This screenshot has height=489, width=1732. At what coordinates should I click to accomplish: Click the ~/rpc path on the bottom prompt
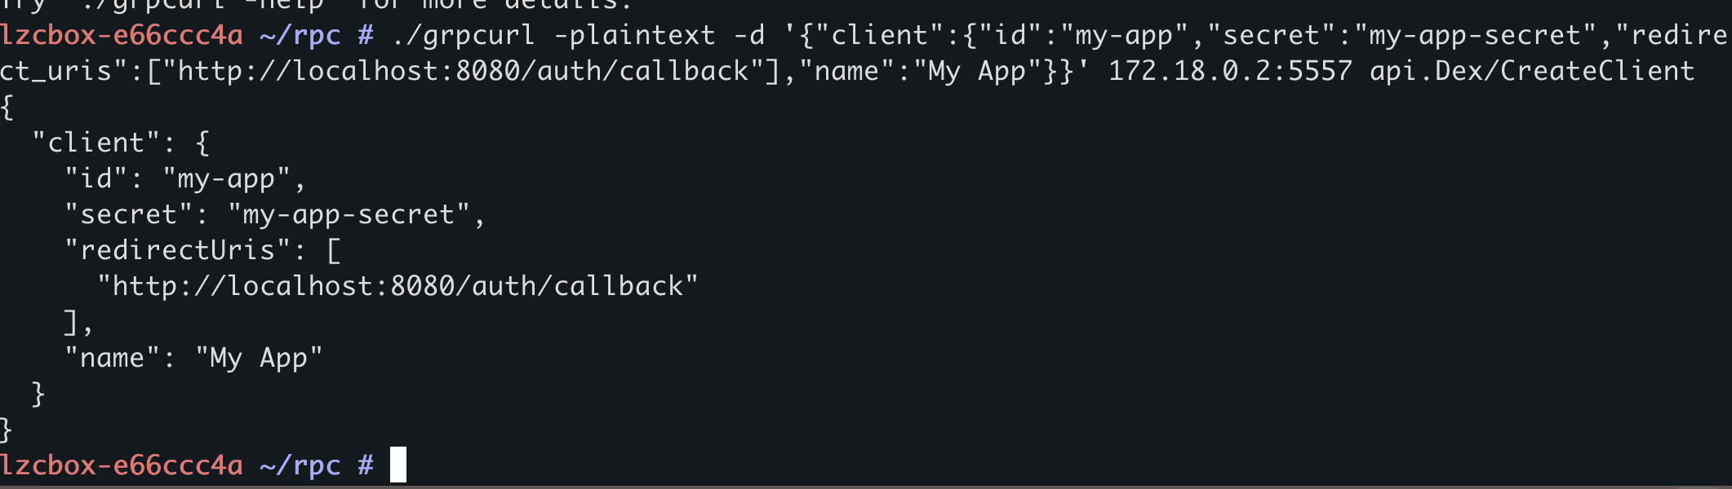click(x=300, y=465)
